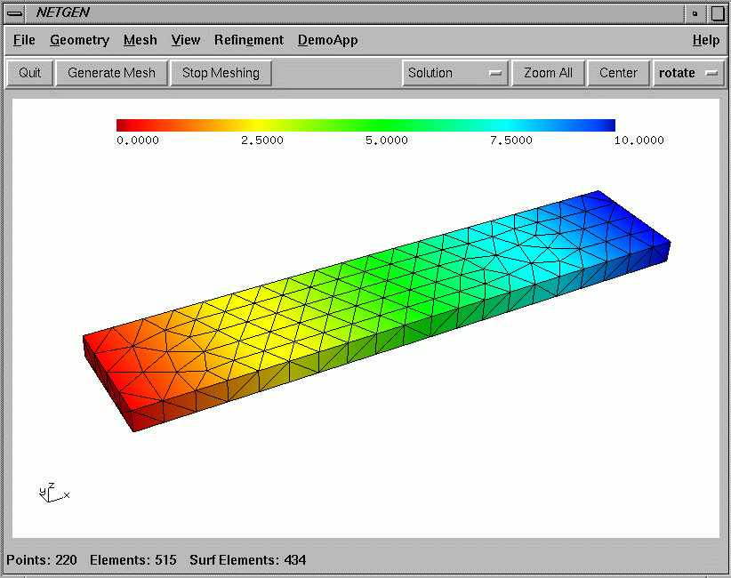Click the NETGEN window title
This screenshot has width=731, height=578.
coord(62,12)
